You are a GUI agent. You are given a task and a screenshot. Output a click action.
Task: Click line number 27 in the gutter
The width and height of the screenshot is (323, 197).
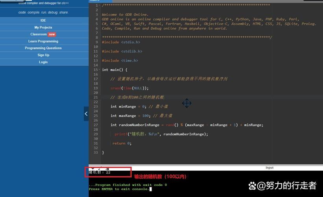click(x=96, y=125)
